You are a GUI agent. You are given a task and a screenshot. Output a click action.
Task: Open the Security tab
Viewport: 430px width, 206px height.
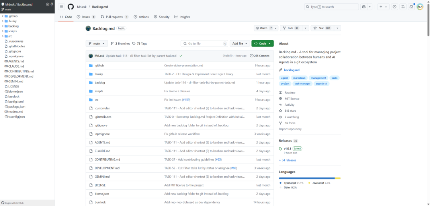(x=162, y=17)
